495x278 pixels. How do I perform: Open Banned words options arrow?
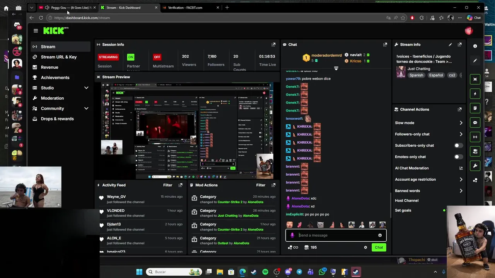pyautogui.click(x=461, y=191)
